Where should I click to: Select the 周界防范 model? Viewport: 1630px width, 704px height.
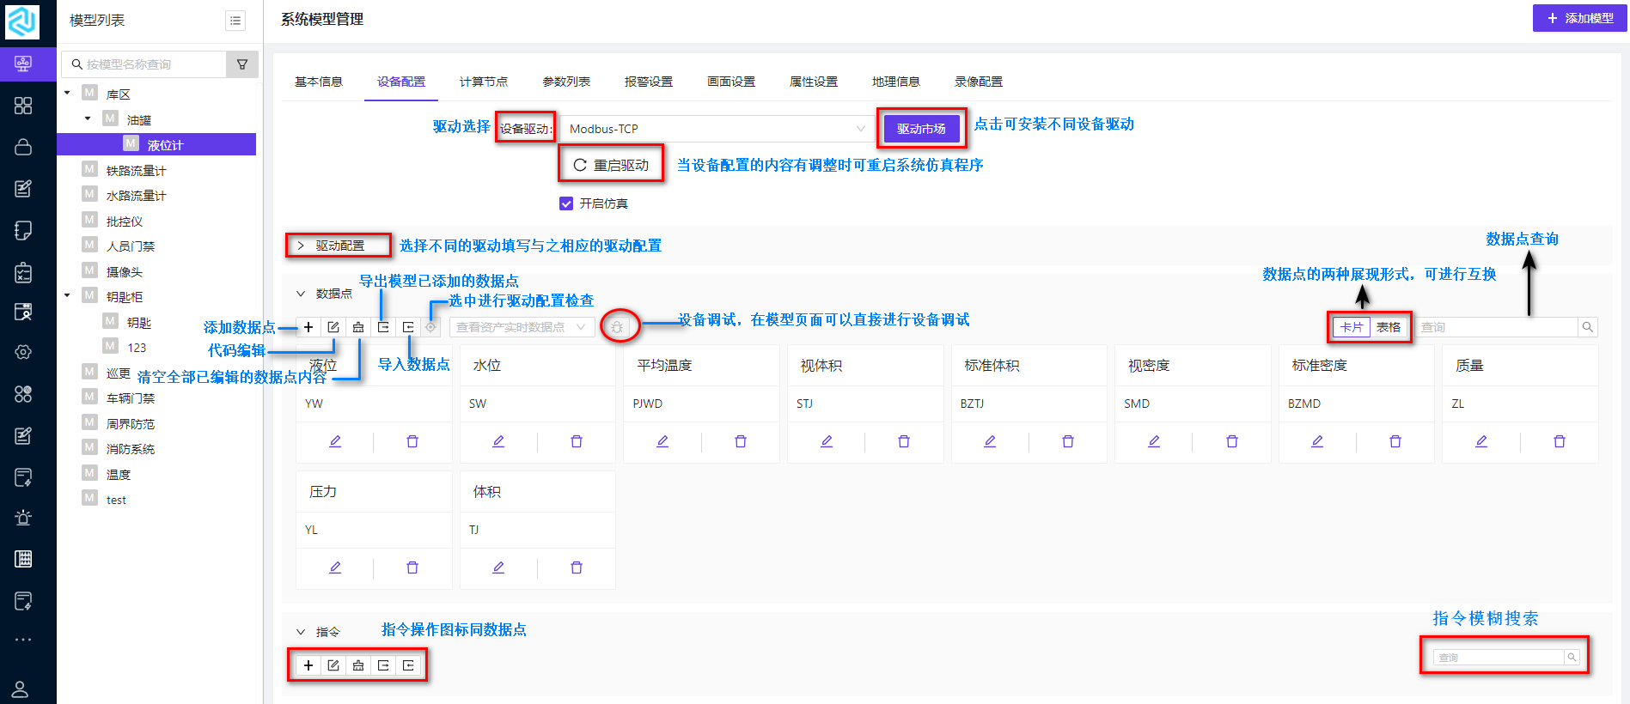coord(131,424)
